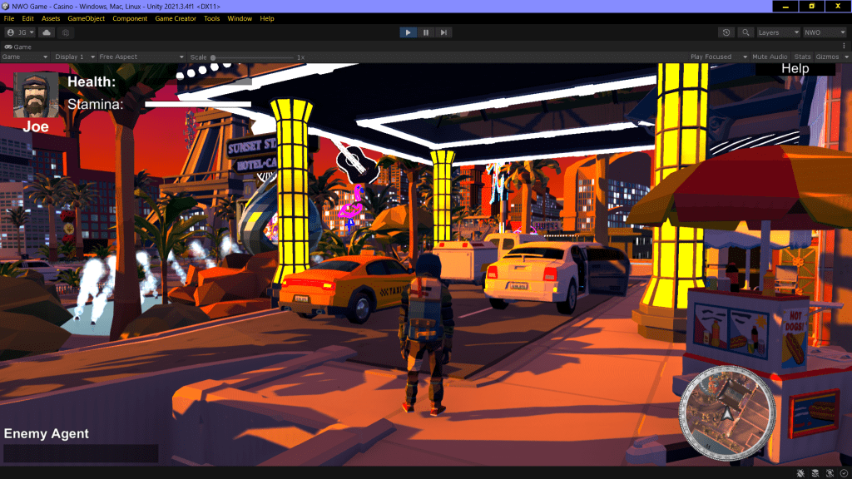Open Game view three-dot options menu
The image size is (852, 479).
(x=844, y=46)
